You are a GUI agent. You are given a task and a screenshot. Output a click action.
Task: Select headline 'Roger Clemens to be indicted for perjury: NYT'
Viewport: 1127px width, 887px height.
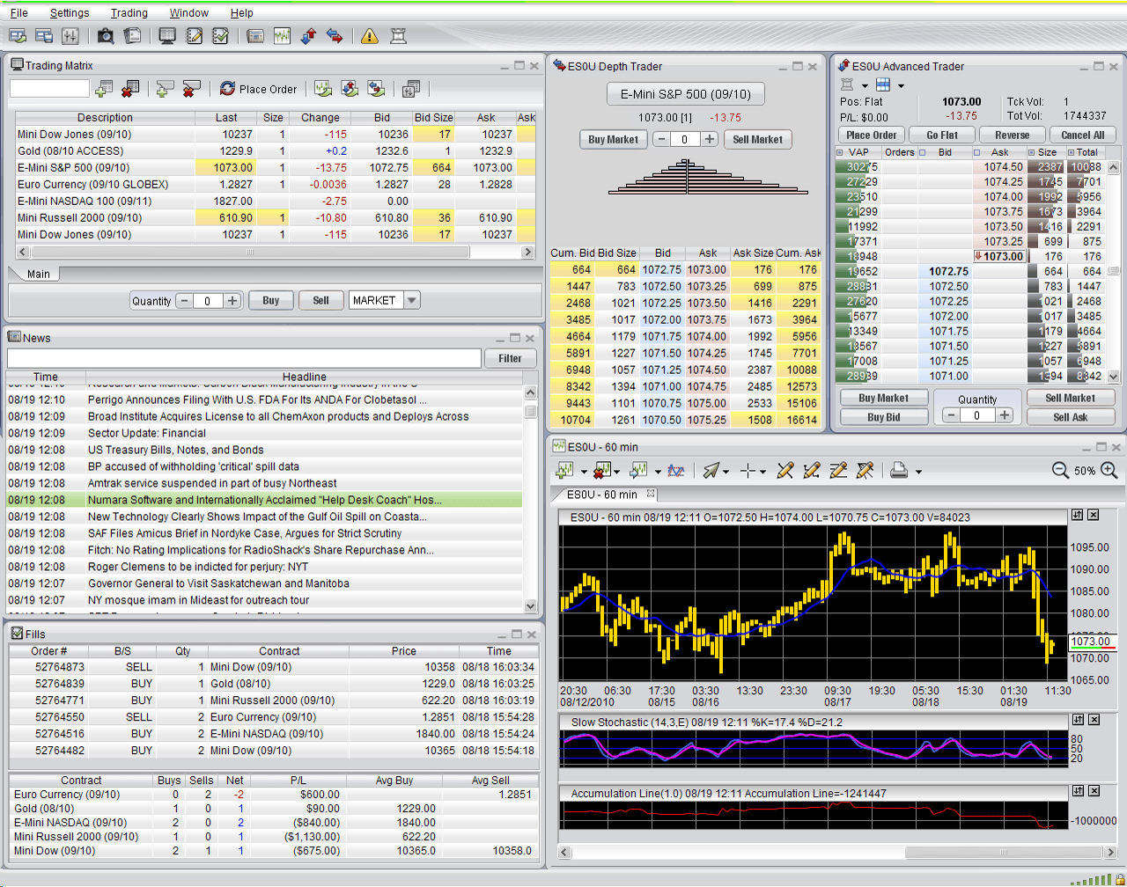click(x=198, y=567)
